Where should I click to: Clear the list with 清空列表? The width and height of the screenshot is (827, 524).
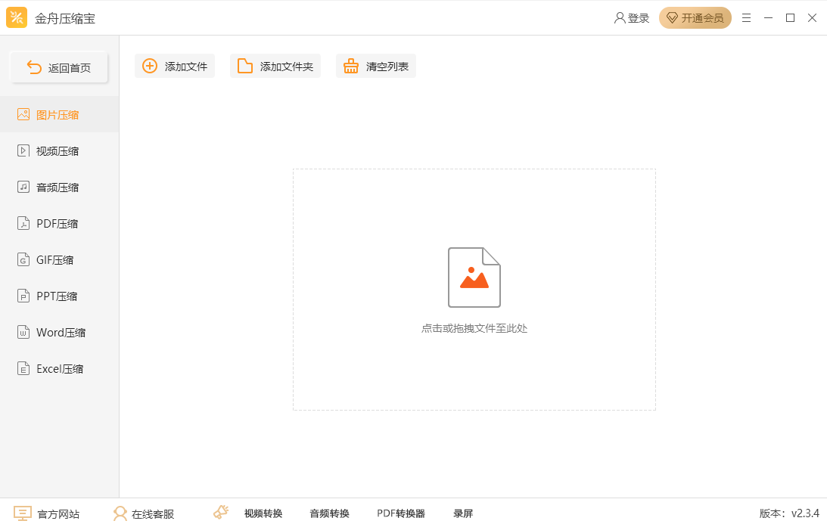[x=376, y=66]
